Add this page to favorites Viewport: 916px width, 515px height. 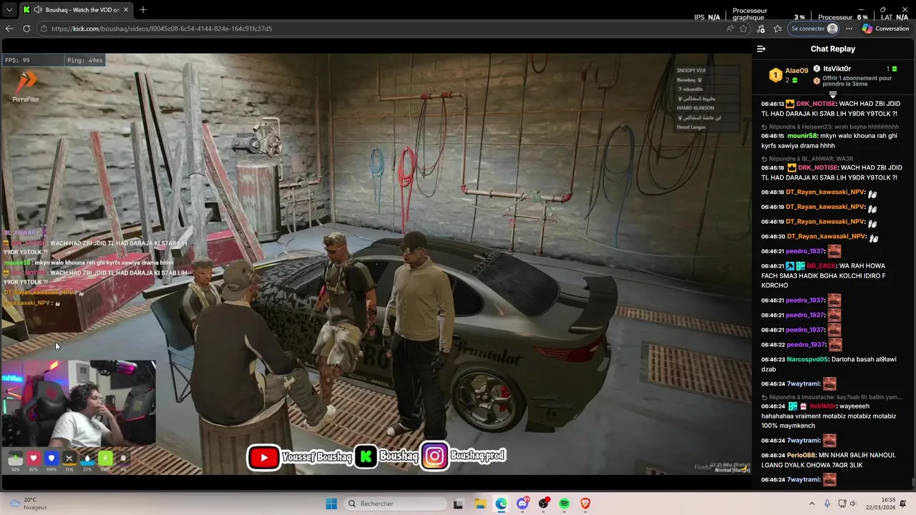click(x=744, y=29)
